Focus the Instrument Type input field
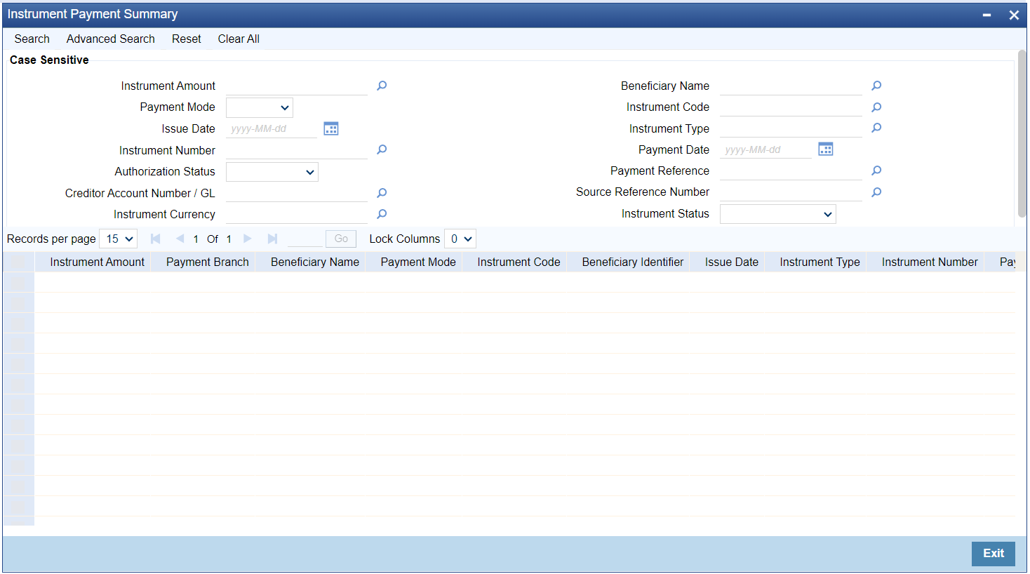 point(791,128)
